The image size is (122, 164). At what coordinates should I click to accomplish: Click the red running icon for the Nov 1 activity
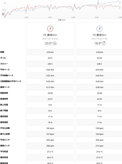(50, 29)
